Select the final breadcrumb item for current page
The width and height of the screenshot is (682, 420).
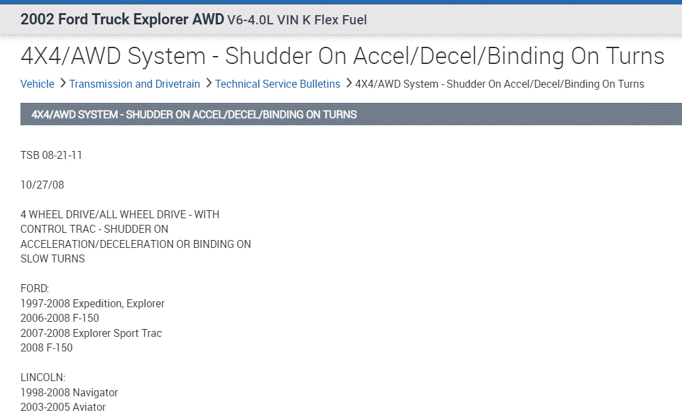coord(499,84)
